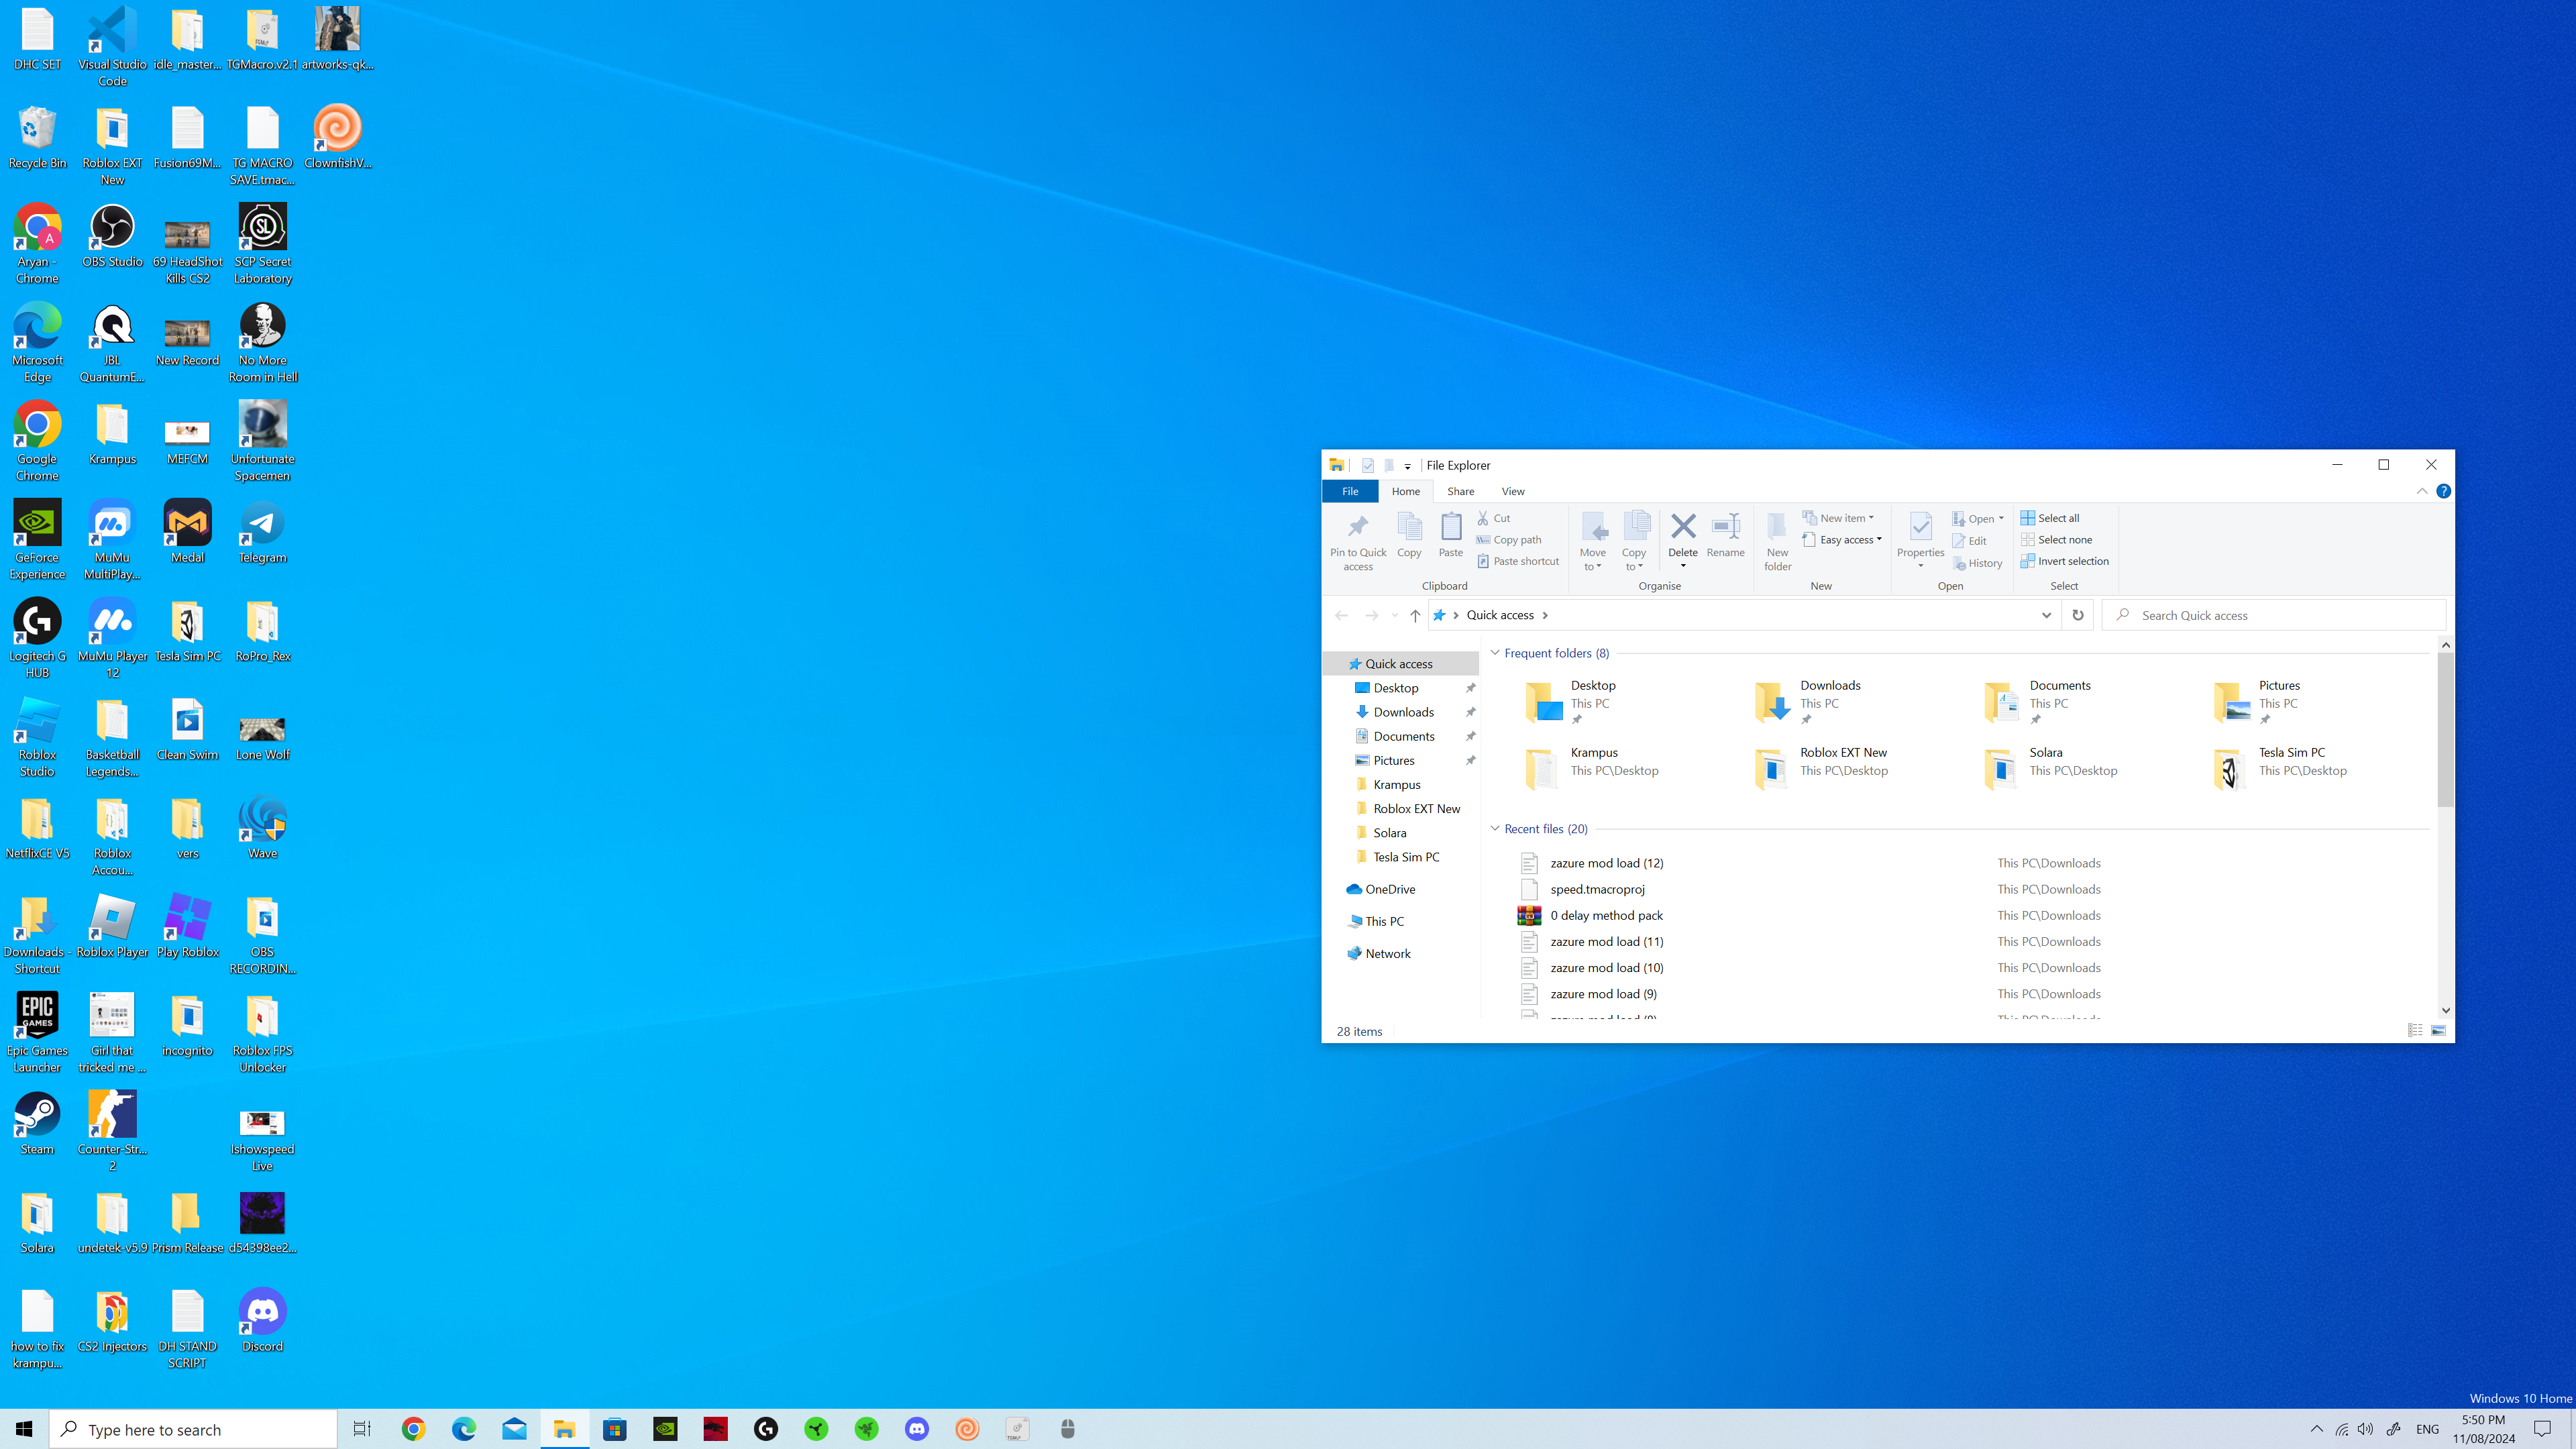Unpin Downloads from the Quick access sidebar
The height and width of the screenshot is (1449, 2576).
tap(1470, 712)
